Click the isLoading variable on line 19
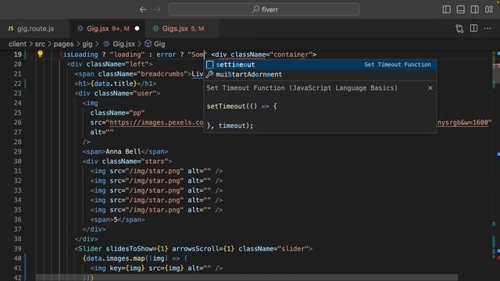 tap(80, 55)
